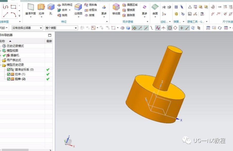
Task: Toggle the quadrant point snap option
Action: point(175,28)
